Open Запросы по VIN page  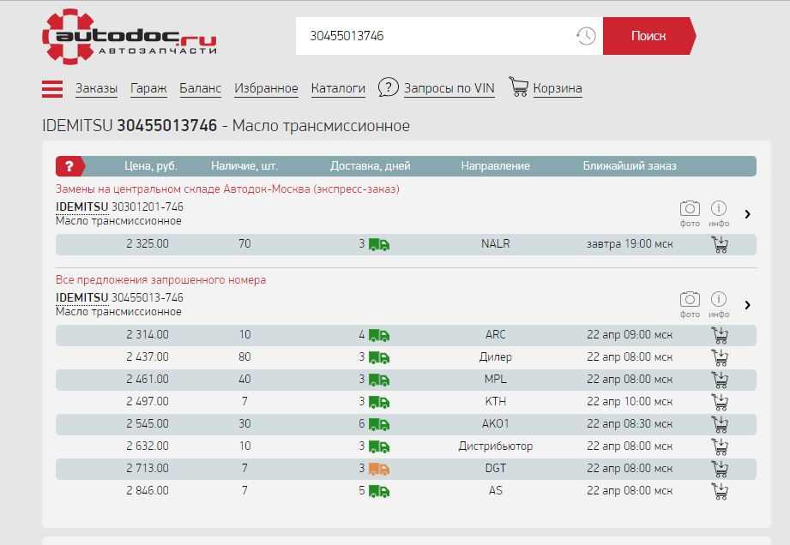(x=449, y=88)
